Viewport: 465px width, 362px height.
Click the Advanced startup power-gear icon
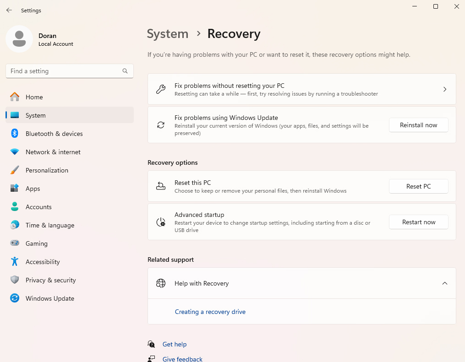[161, 222]
